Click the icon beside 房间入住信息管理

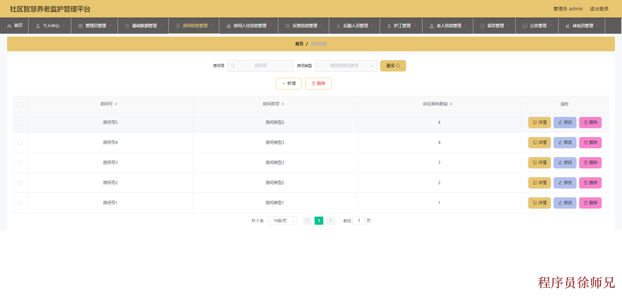pyautogui.click(x=229, y=26)
